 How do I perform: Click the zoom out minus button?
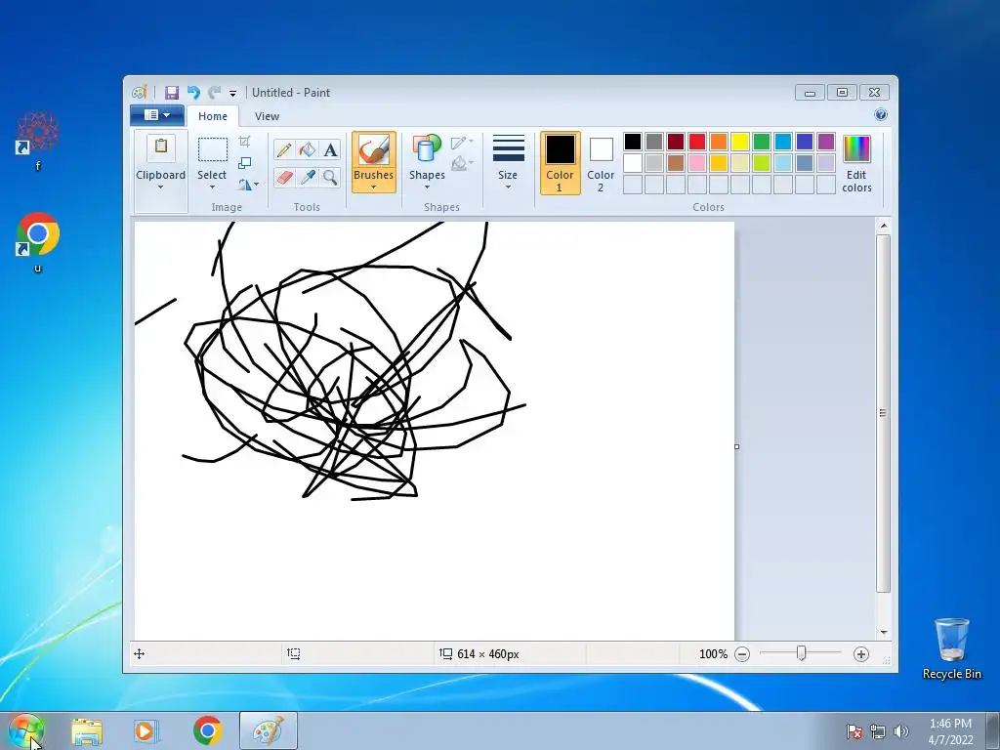(742, 653)
